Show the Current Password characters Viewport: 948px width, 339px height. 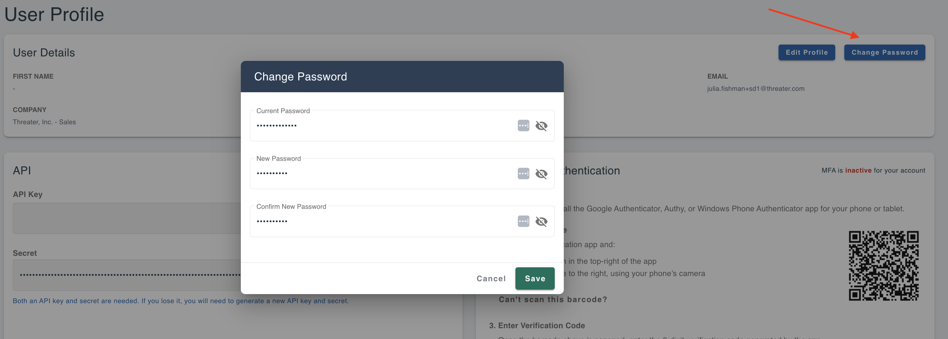point(542,126)
